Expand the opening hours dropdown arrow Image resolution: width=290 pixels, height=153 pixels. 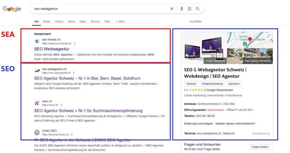click(x=252, y=110)
